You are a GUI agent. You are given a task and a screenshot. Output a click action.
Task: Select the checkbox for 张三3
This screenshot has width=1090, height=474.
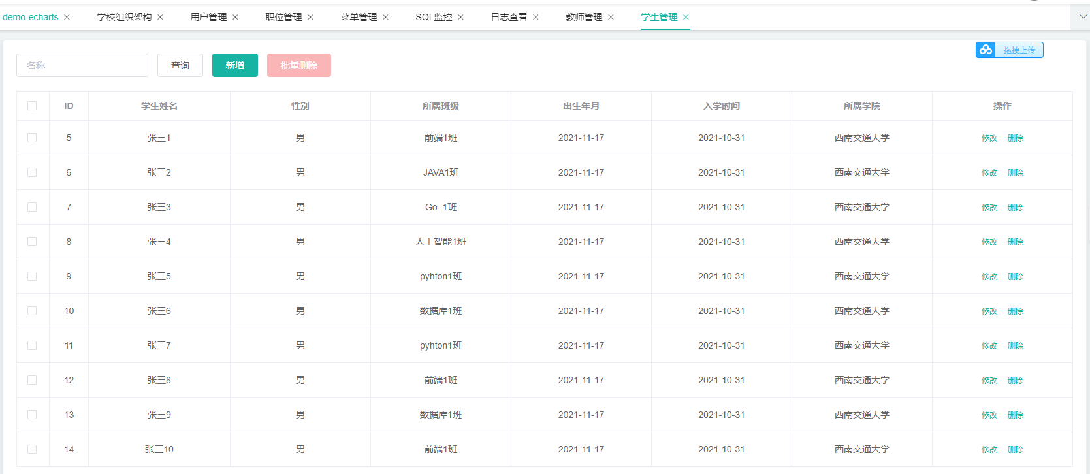32,207
